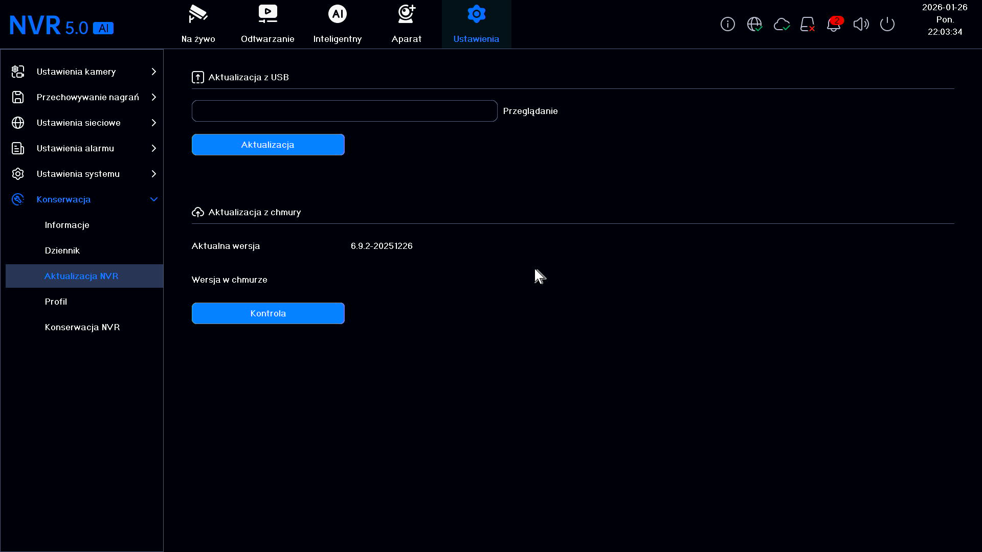Viewport: 982px width, 552px height.
Task: Click the version value 6.9.2-20251226
Action: 382,246
